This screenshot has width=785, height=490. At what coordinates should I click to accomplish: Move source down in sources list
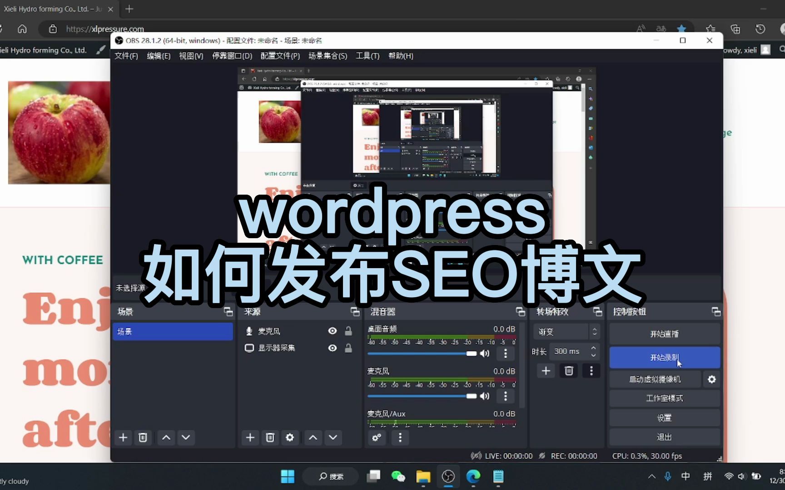pos(333,437)
